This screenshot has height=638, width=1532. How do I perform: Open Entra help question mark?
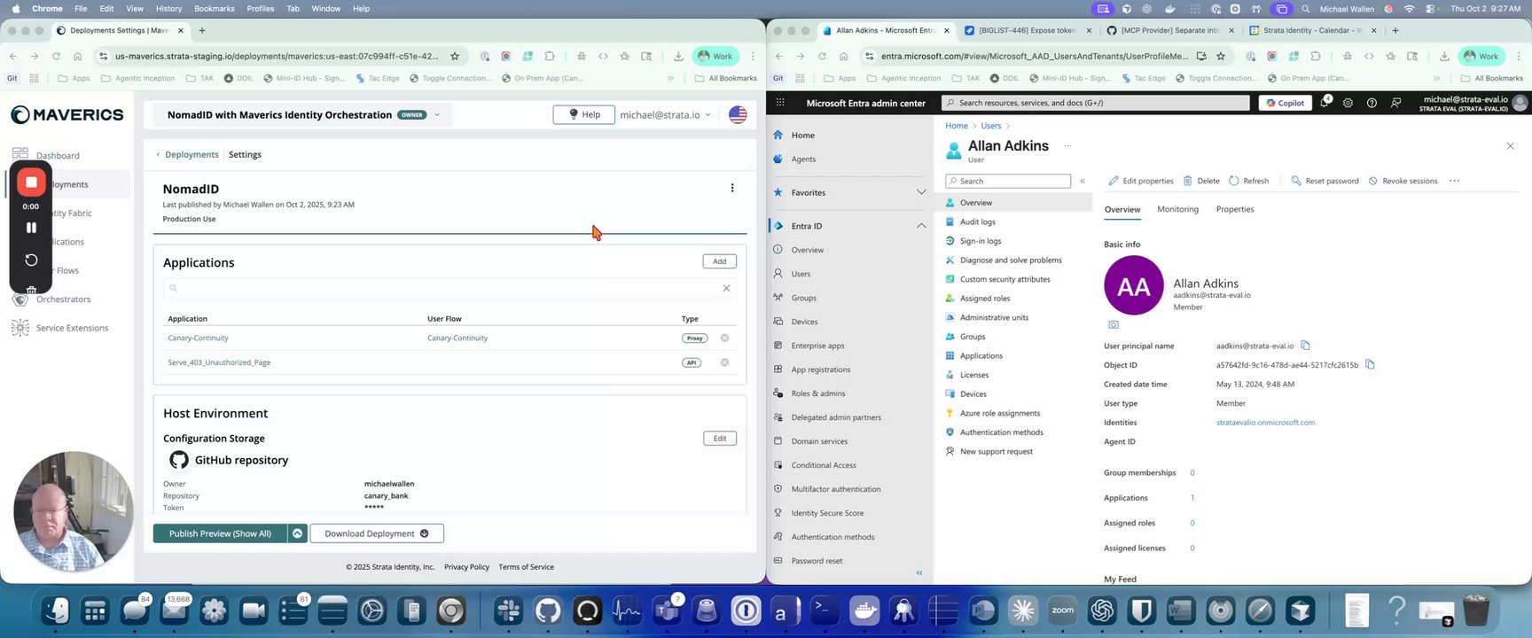tap(1372, 103)
